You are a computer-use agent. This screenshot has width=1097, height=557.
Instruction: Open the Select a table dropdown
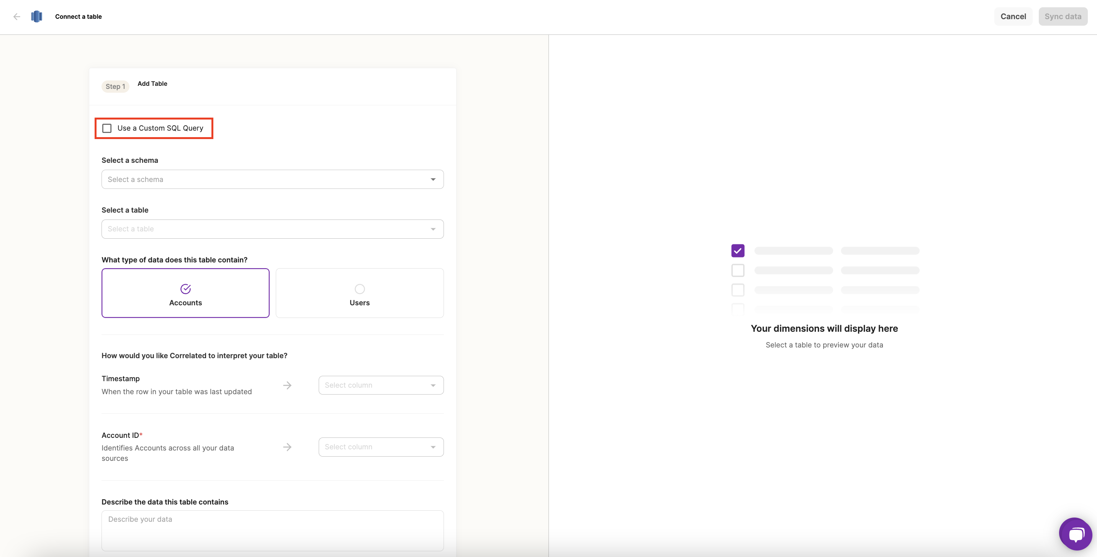272,229
